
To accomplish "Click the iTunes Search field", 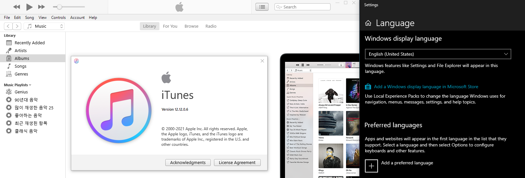I will tap(303, 7).
